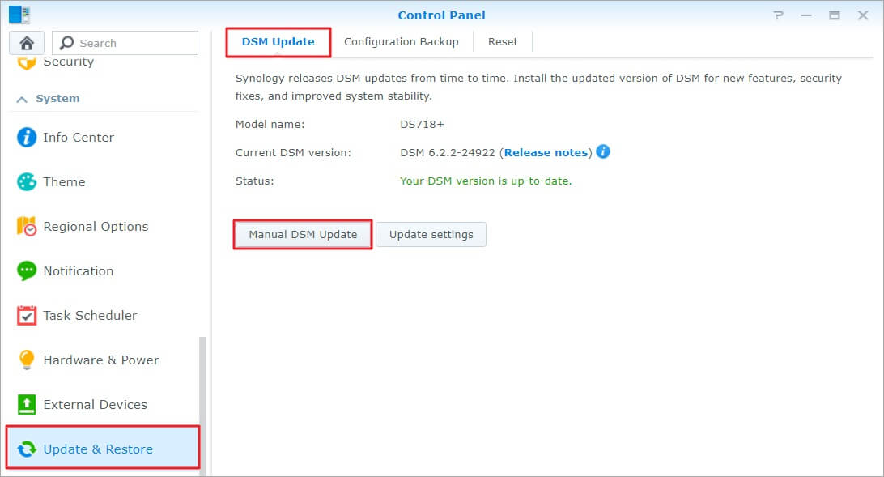Select Hardware & Power
884x477 pixels.
coord(103,360)
